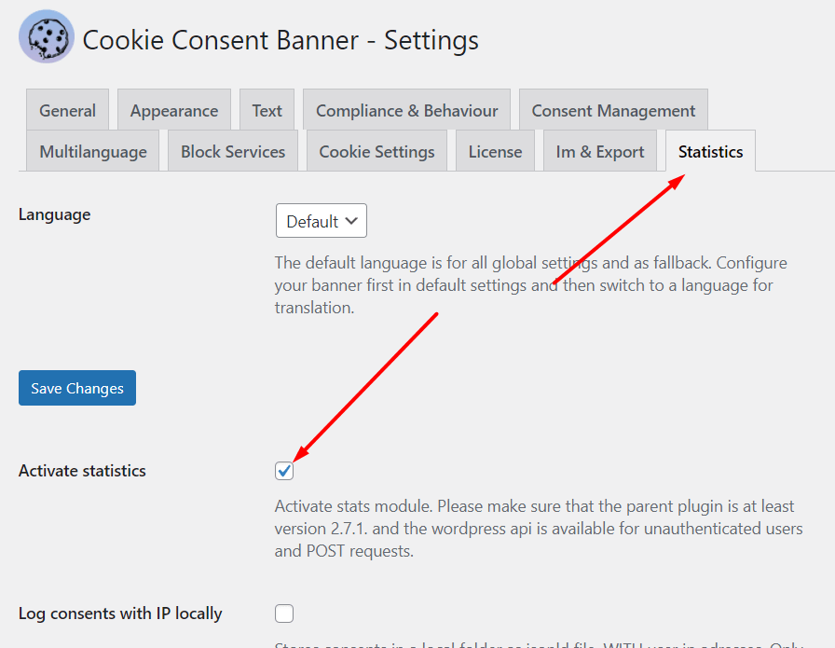Go to Consent Management tab
This screenshot has width=835, height=648.
(613, 110)
